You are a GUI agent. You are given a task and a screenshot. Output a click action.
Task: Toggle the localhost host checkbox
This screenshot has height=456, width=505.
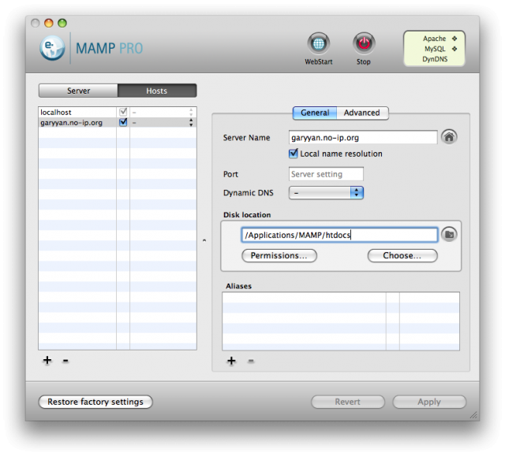pyautogui.click(x=123, y=112)
